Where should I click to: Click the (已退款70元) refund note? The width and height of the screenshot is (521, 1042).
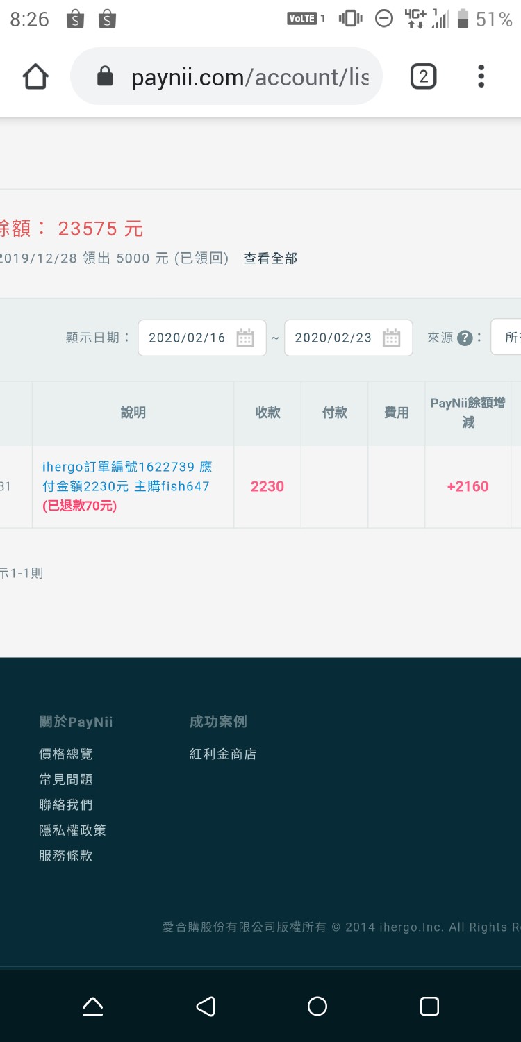(80, 506)
